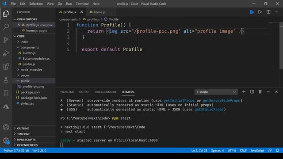Open the Go menu

60,4
